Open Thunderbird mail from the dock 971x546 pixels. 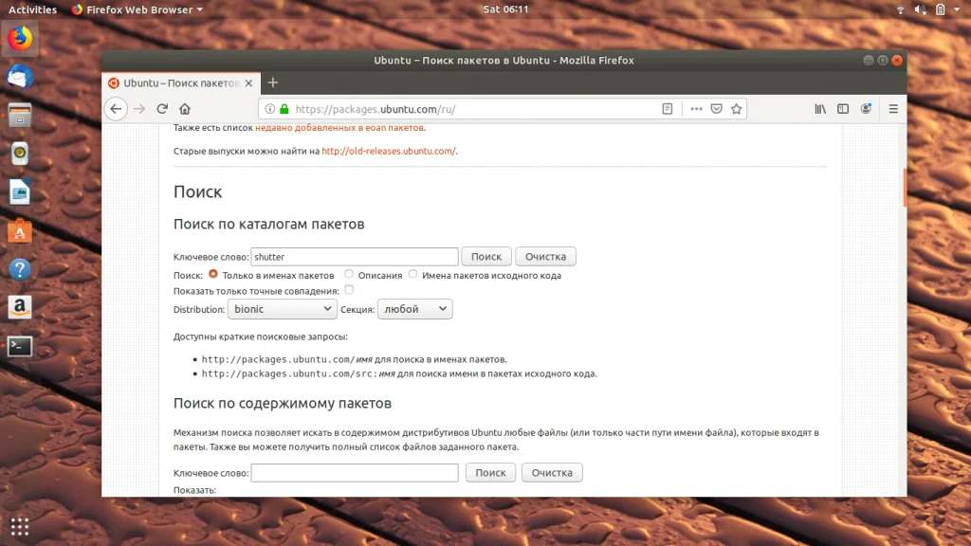pyautogui.click(x=20, y=77)
